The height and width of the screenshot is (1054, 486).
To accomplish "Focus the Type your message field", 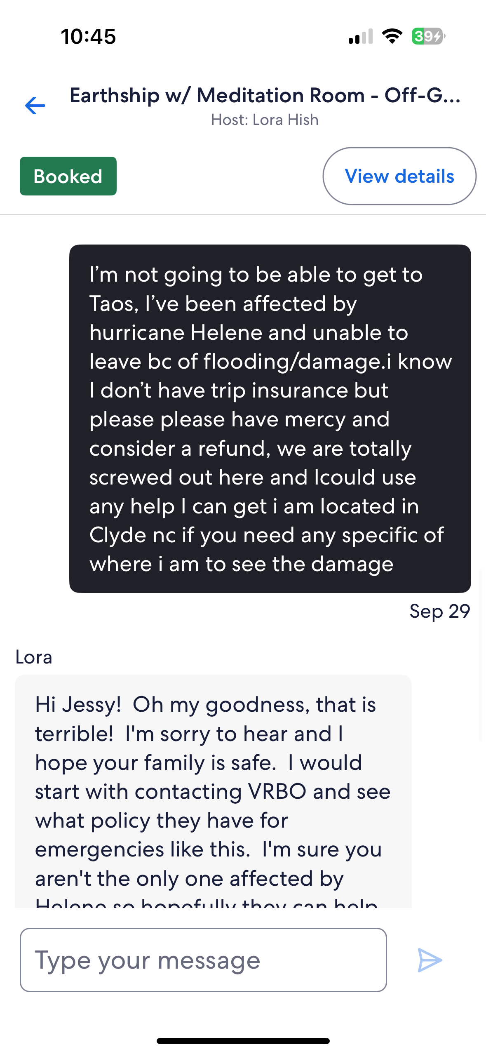I will click(x=203, y=960).
